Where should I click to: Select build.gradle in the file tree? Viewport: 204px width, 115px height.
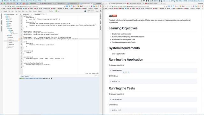[x=11, y=41]
